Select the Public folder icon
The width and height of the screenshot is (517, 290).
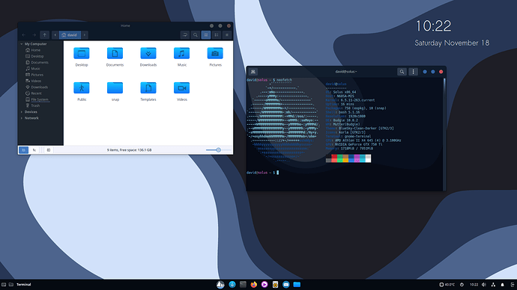[82, 87]
